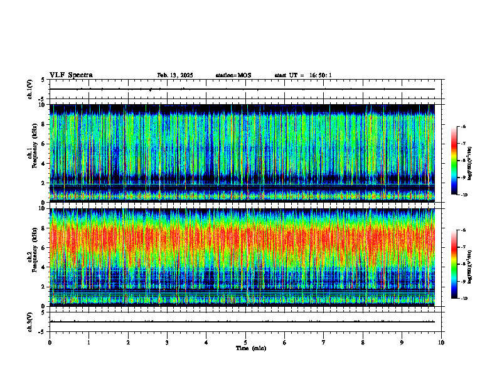Click the time axis tick label "2"

point(128,343)
